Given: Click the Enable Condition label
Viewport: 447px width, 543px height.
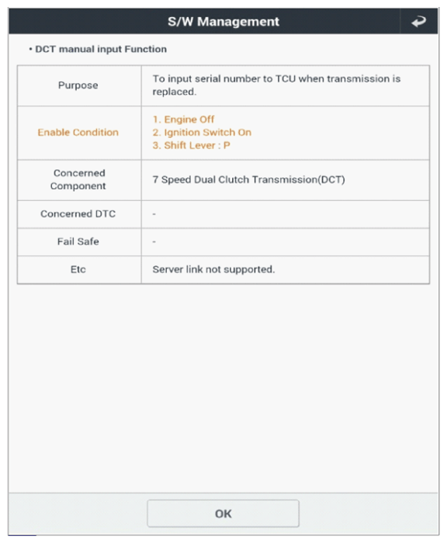Looking at the screenshot, I should coord(78,133).
